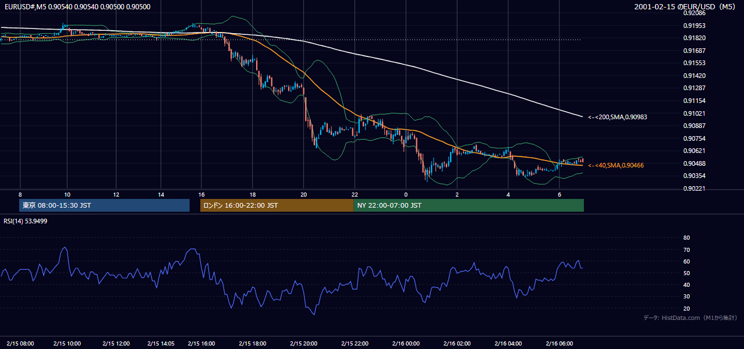This screenshot has width=744, height=349.
Task: Click the RSI 60 level label
Action: pos(686,261)
